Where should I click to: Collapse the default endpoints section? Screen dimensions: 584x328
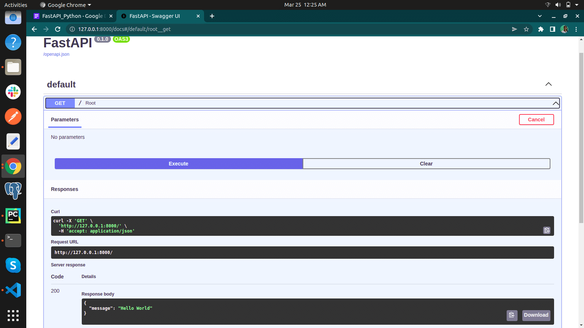[x=548, y=84]
